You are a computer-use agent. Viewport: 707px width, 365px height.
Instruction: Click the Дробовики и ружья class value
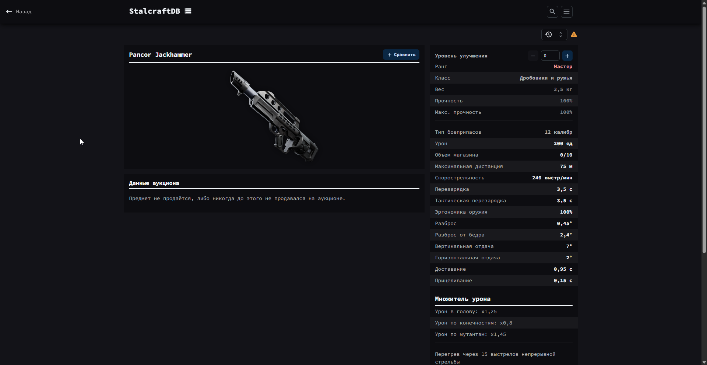(x=546, y=78)
